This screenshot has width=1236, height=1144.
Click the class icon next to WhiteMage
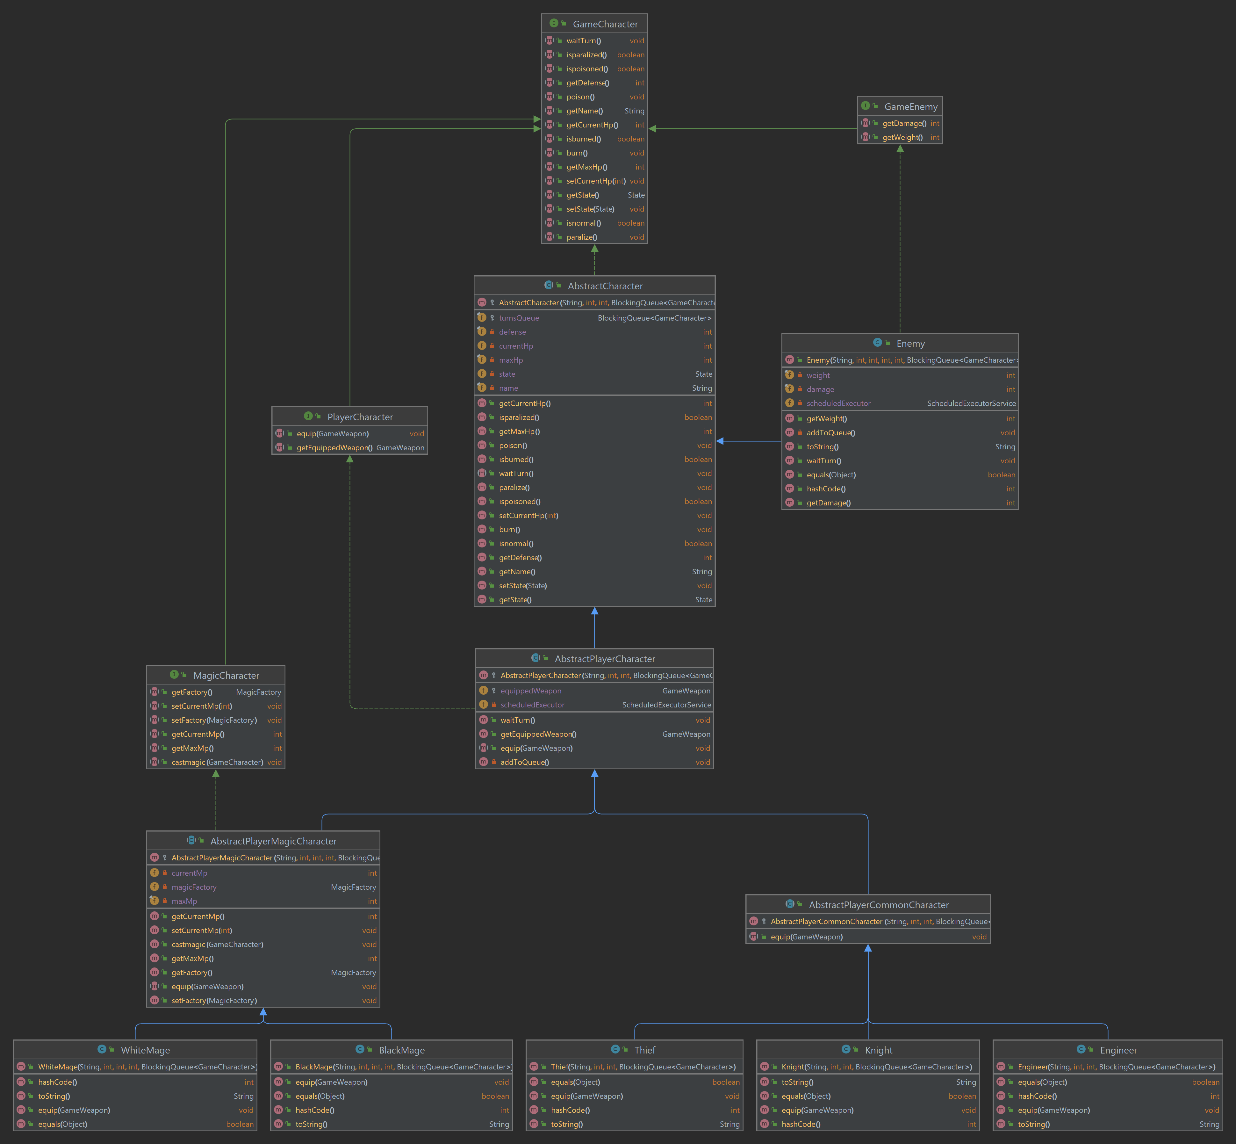[x=102, y=1049]
